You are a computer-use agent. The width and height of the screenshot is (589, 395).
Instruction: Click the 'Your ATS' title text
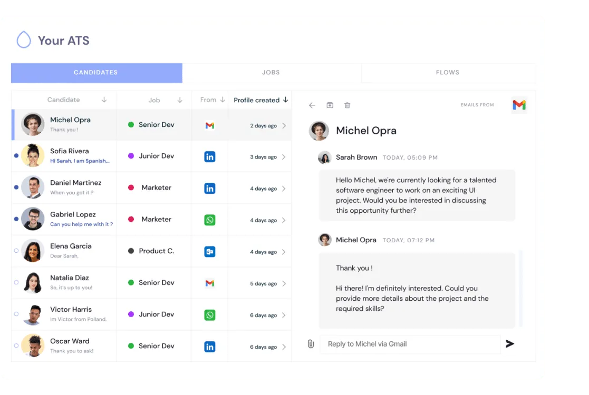[63, 41]
